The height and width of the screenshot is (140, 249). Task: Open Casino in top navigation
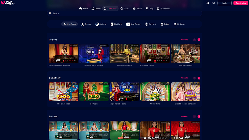96,8
